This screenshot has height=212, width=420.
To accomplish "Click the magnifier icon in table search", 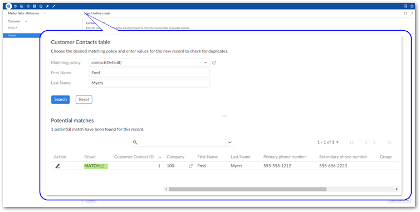I will pyautogui.click(x=135, y=142).
